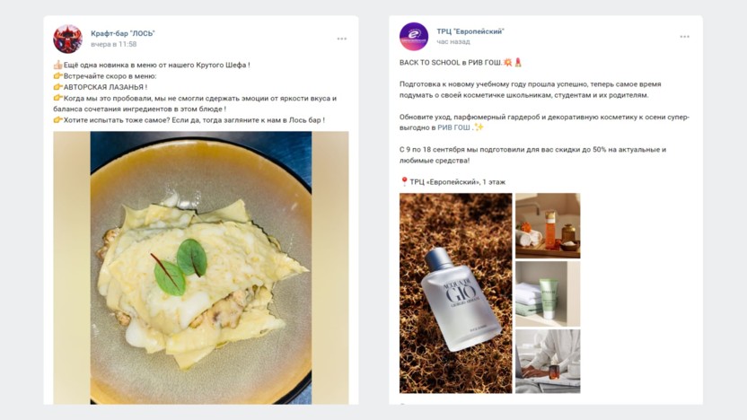Click the pointing-hand emoji beside АВТОРСКАЯ ЛАЗАНЬЯ
This screenshot has height=420, width=747.
pyautogui.click(x=57, y=87)
